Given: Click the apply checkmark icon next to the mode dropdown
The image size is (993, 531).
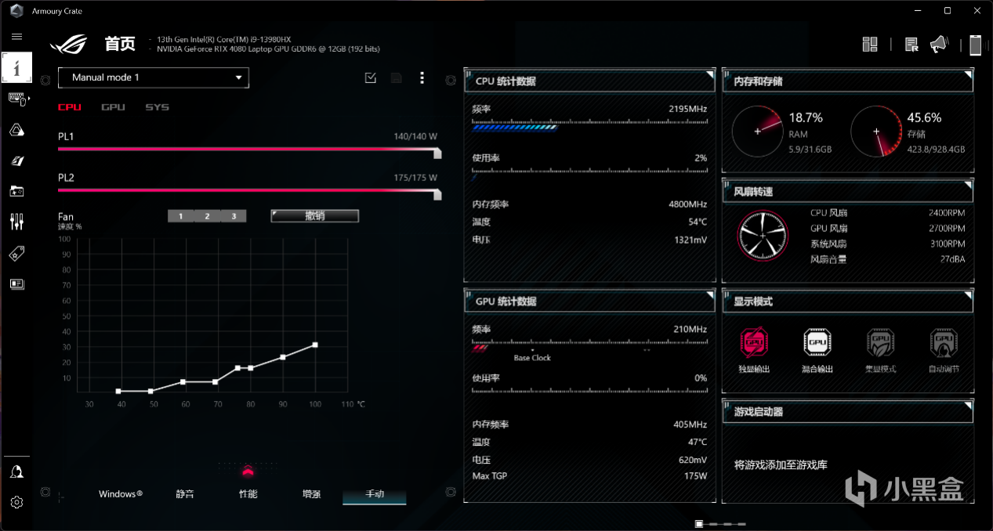Looking at the screenshot, I should [371, 78].
